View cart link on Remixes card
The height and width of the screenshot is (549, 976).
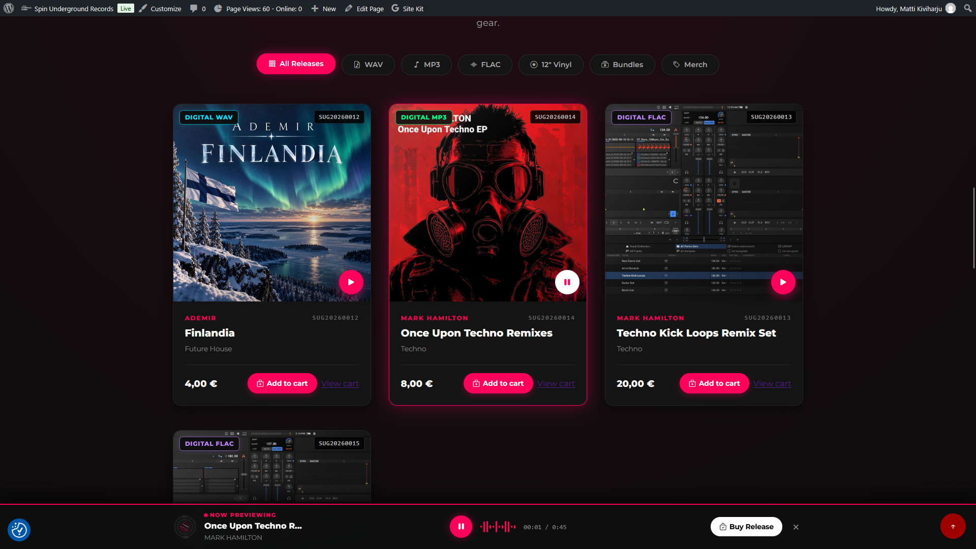556,384
